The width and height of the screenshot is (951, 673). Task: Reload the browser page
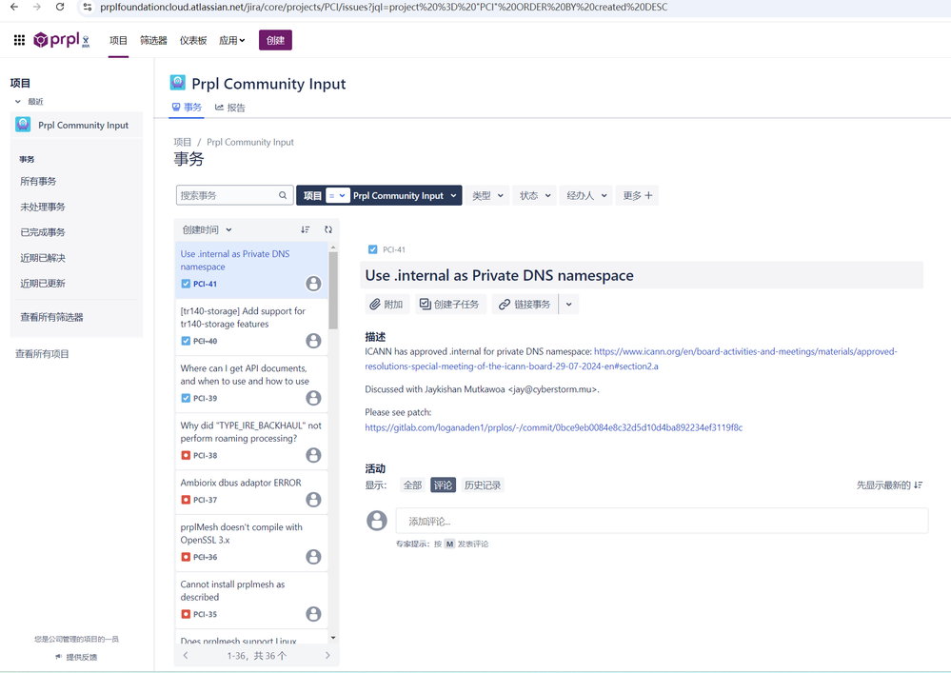click(59, 7)
